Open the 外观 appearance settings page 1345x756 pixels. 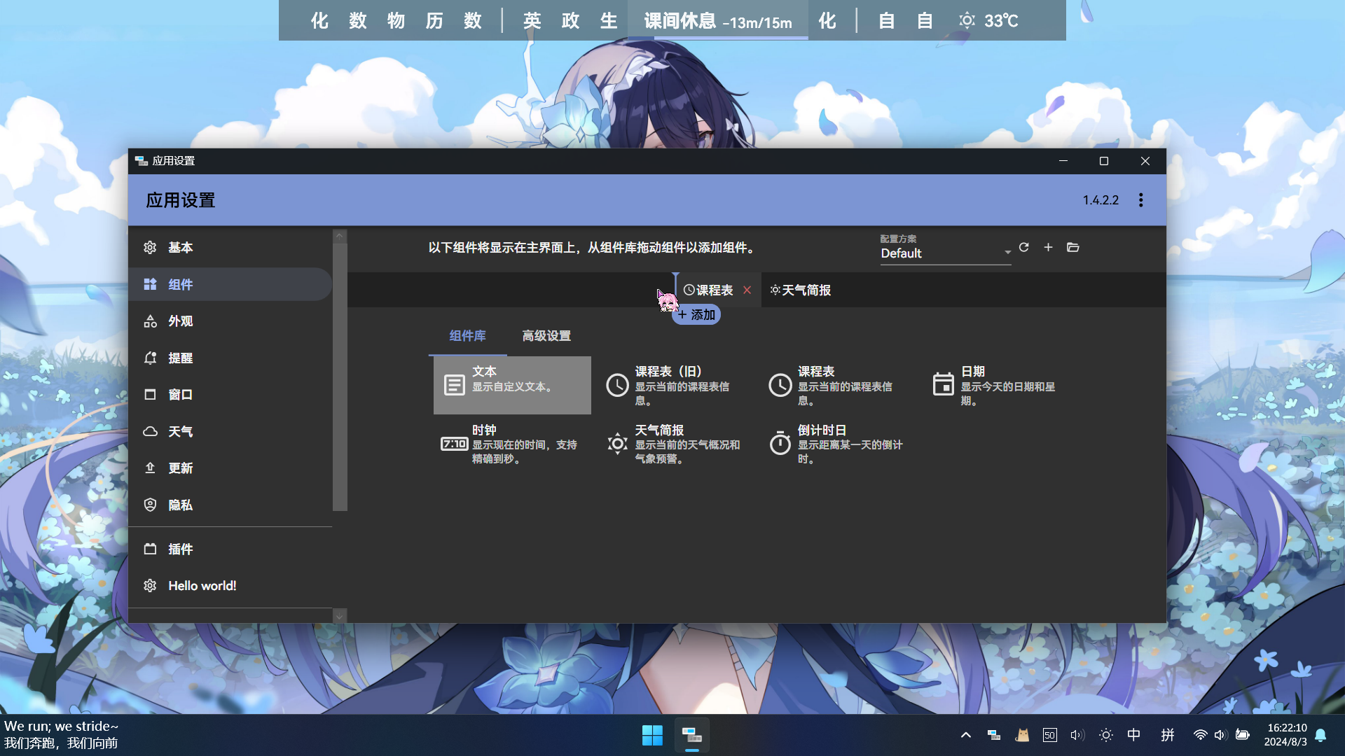pyautogui.click(x=180, y=321)
